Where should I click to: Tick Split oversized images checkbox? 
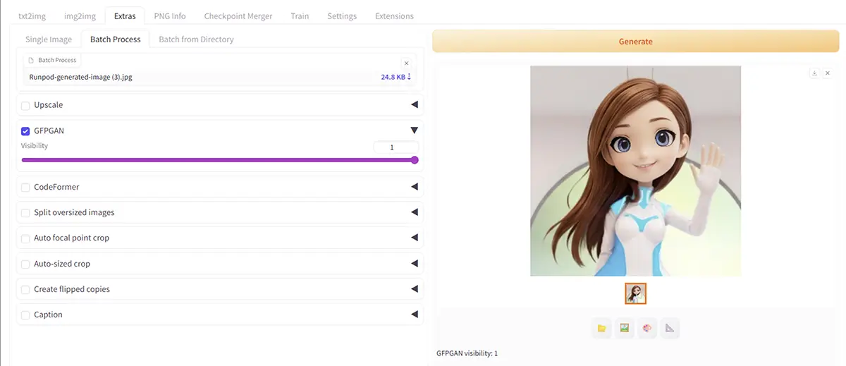pos(25,213)
